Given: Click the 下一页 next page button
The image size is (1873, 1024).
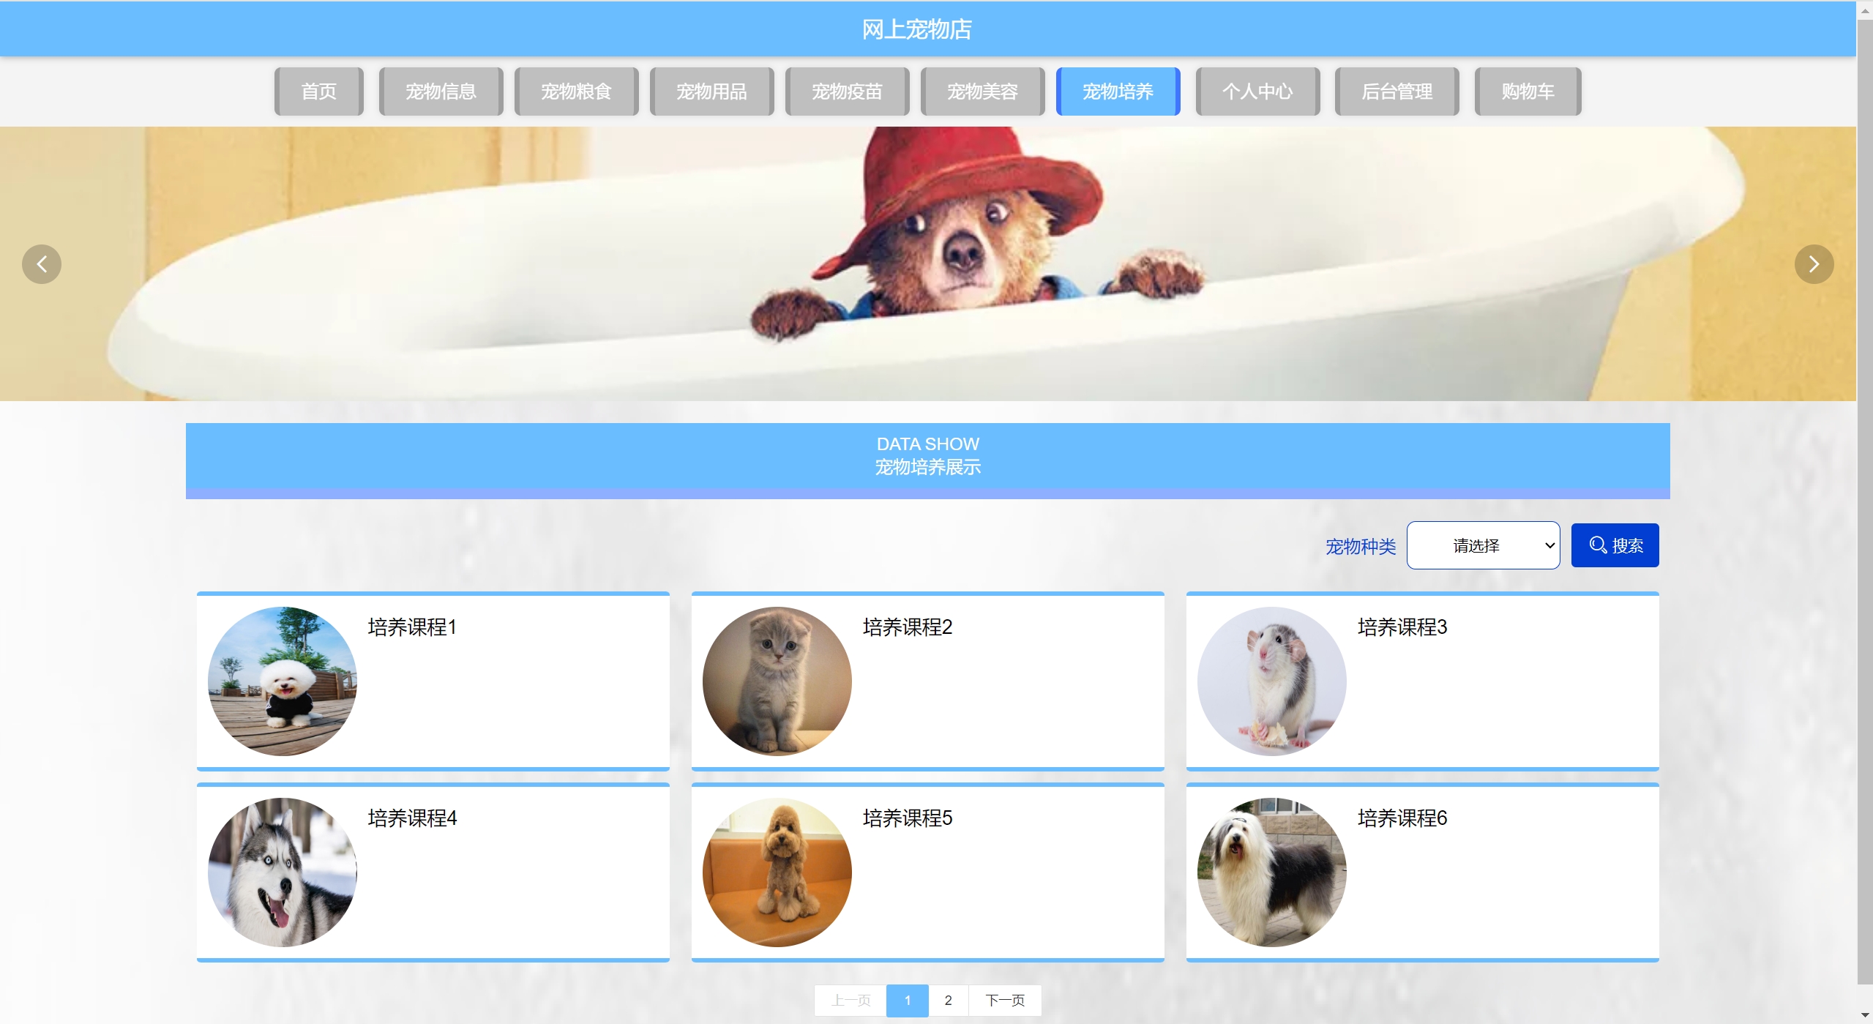Looking at the screenshot, I should tap(1004, 1000).
